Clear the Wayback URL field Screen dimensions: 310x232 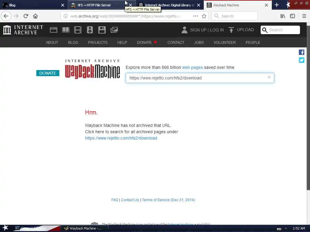(269, 77)
